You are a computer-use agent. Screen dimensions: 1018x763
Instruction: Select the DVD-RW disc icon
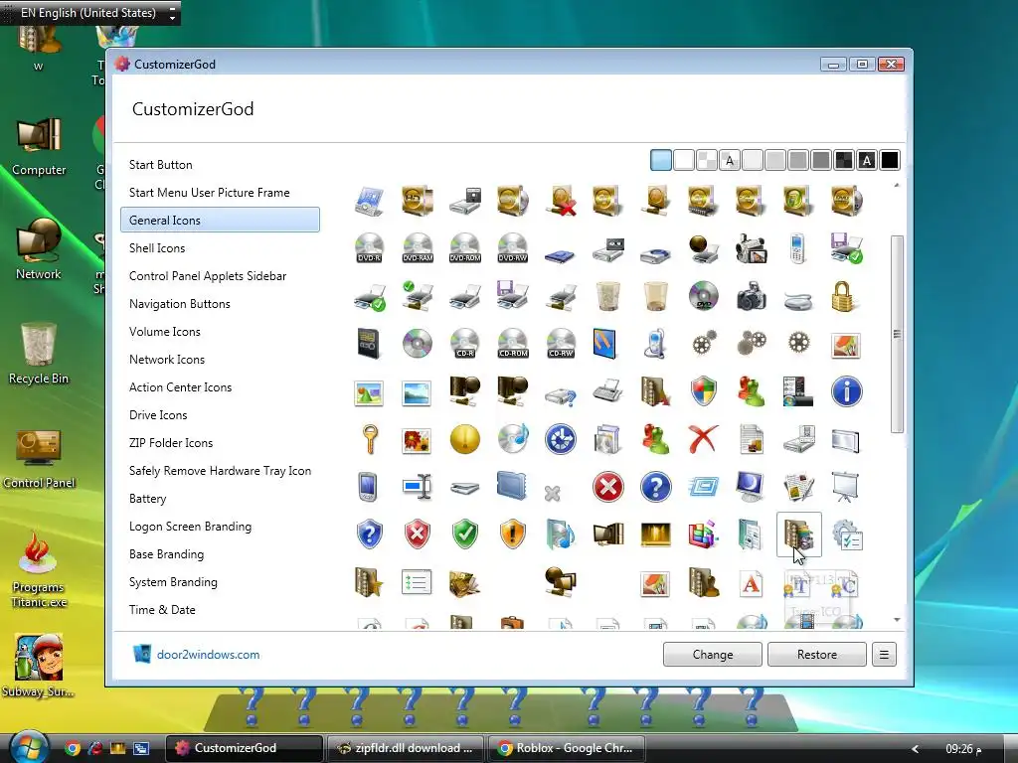[x=513, y=248]
